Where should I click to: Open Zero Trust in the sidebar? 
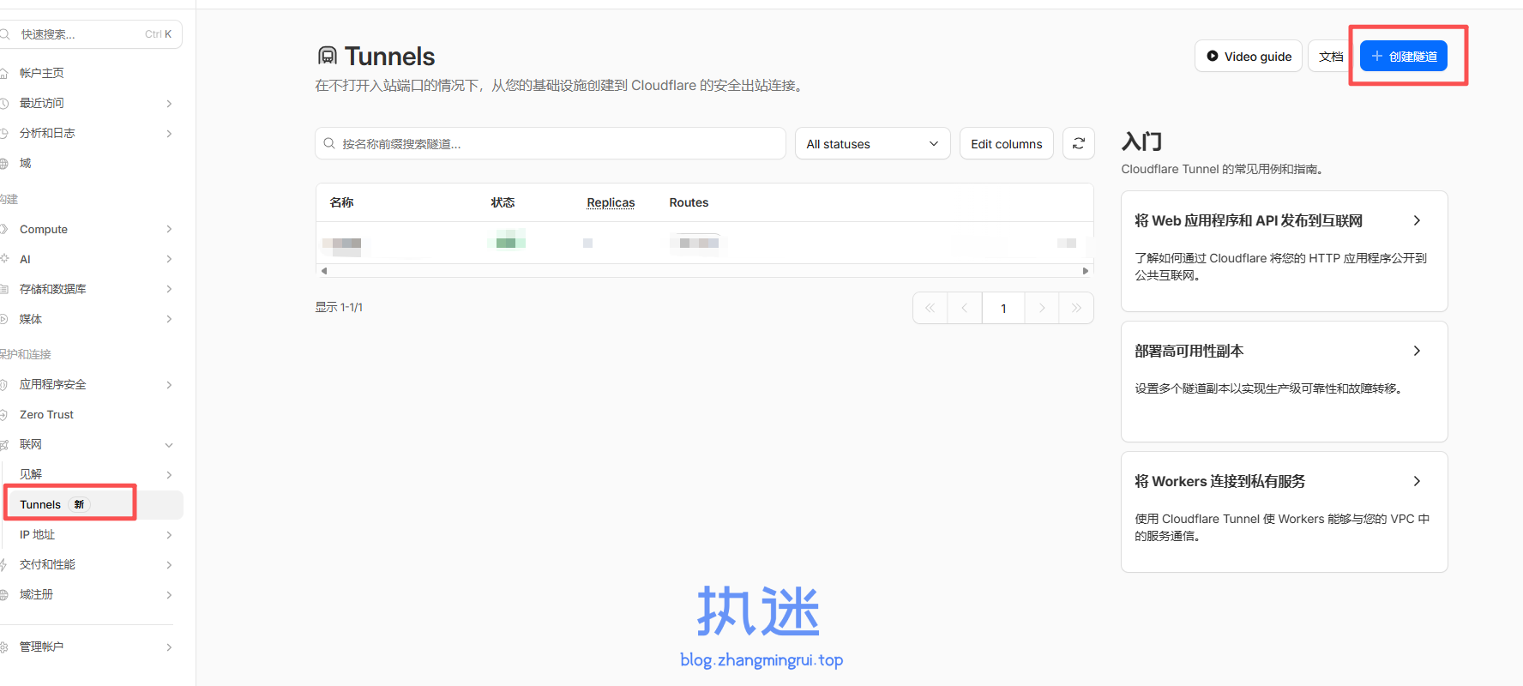pyautogui.click(x=46, y=414)
